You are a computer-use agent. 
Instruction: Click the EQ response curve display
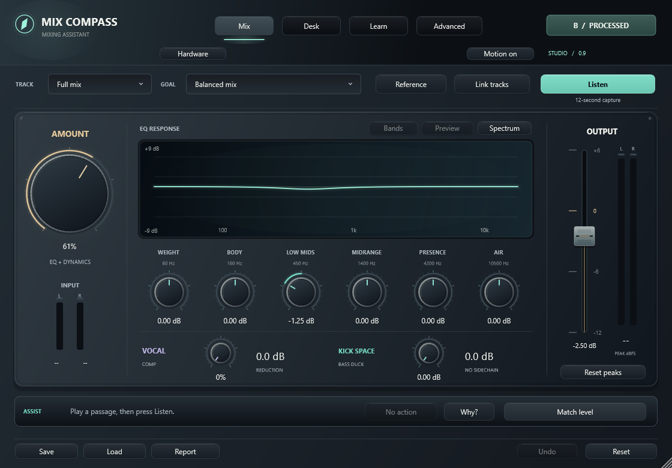(x=335, y=188)
